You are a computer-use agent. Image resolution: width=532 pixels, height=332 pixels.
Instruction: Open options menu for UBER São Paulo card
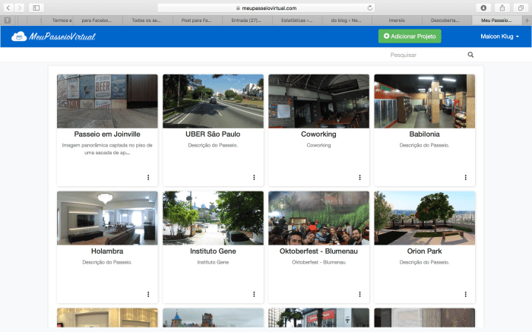tap(254, 177)
